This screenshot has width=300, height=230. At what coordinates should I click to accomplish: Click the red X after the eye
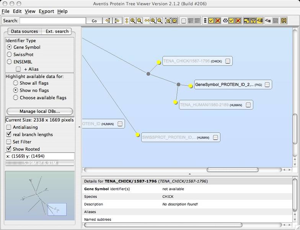238,21
